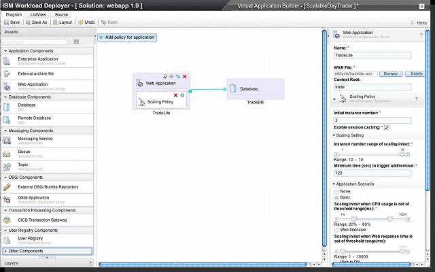Click the Initial instance number field
Image resolution: width=435 pixels, height=272 pixels.
point(372,120)
